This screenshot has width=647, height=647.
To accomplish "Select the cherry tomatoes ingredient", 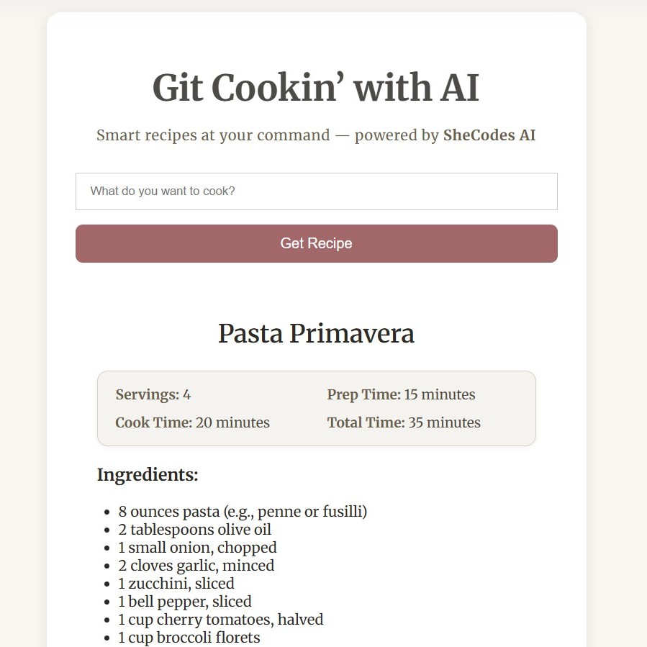I will tap(220, 619).
